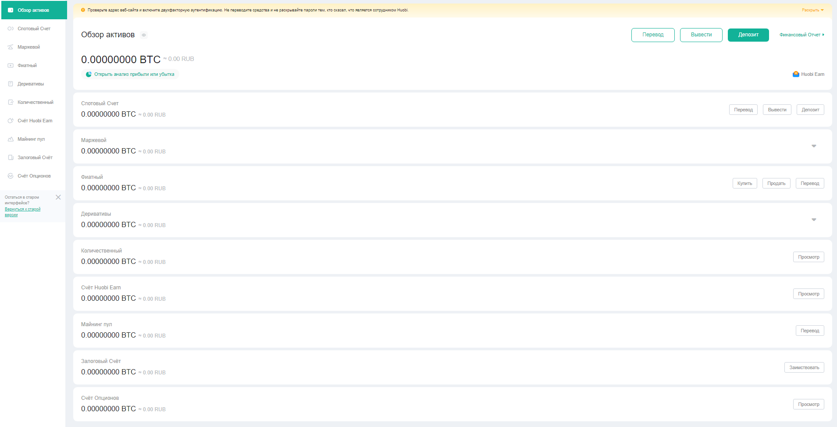Open the Финансовый Отчет link
This screenshot has height=427, width=837.
[x=801, y=35]
